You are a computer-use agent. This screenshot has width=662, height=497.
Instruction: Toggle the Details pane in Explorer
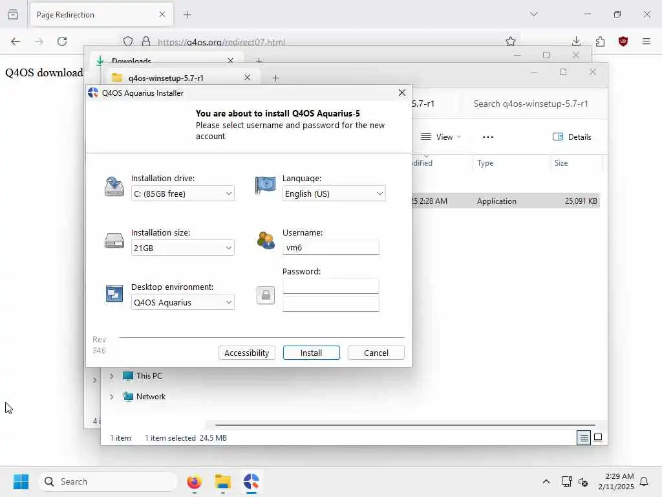point(572,137)
